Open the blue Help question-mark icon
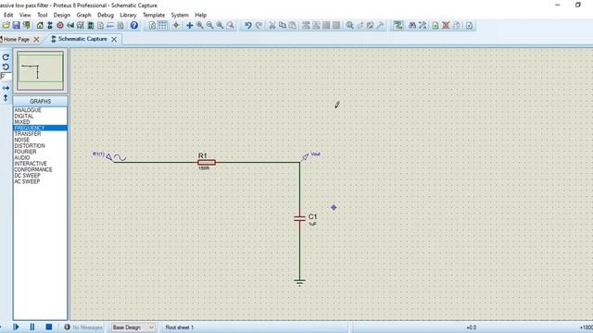This screenshot has width=593, height=333. click(133, 25)
